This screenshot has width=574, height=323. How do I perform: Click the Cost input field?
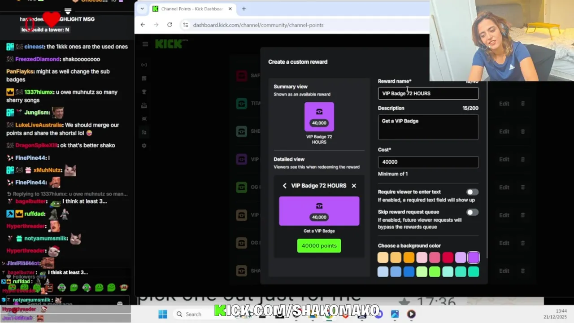428,162
